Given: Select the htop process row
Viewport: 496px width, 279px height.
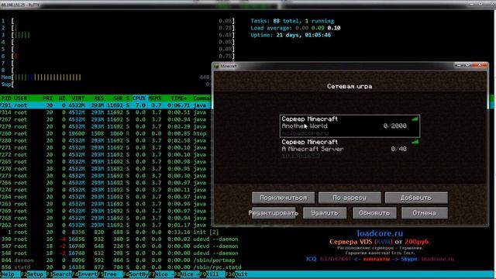Looking at the screenshot, I should coord(105,133).
